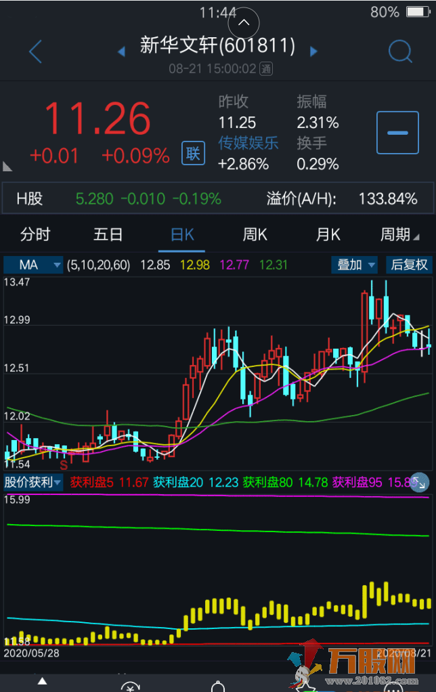This screenshot has height=692, width=436.
Task: Switch to 月K tab
Action: click(x=328, y=234)
